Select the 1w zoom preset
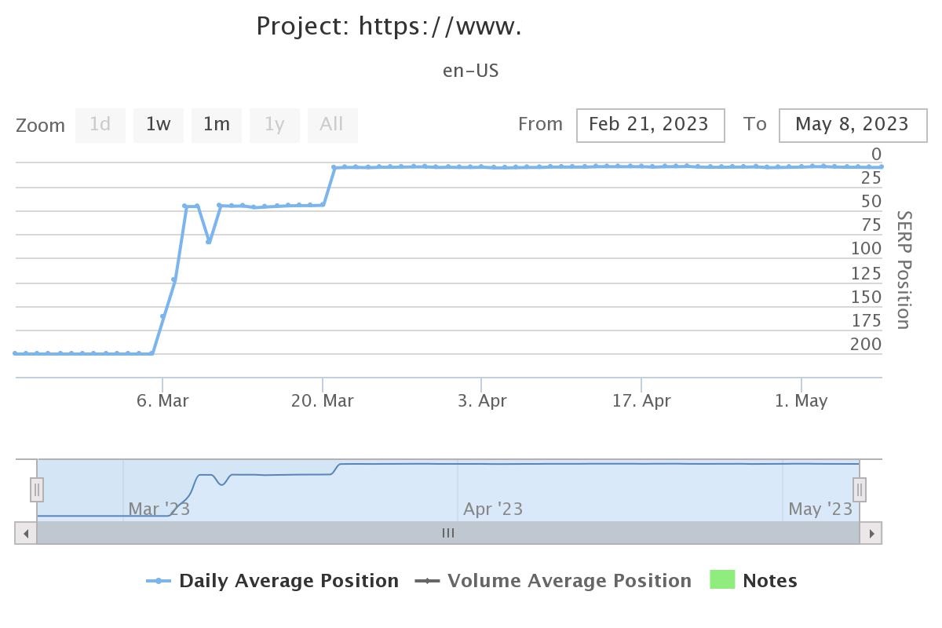Viewport: 942px width, 628px height. tap(159, 125)
